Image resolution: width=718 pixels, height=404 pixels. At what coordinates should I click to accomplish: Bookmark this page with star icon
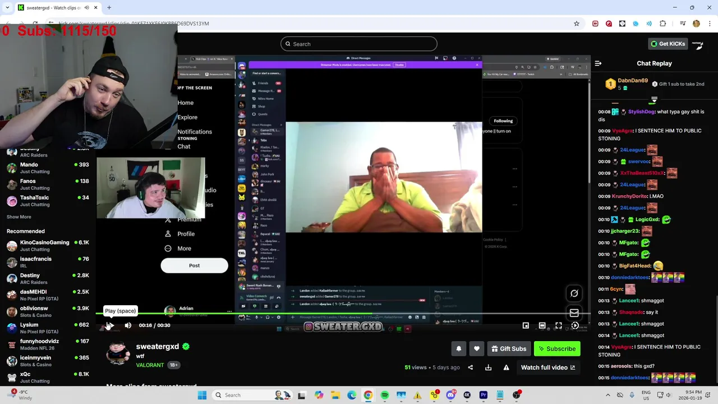(x=576, y=24)
